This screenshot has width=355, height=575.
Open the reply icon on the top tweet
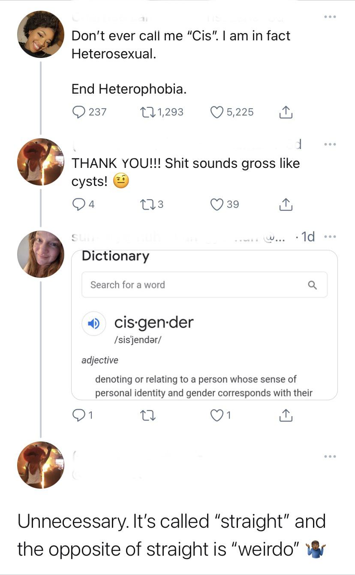(x=78, y=112)
